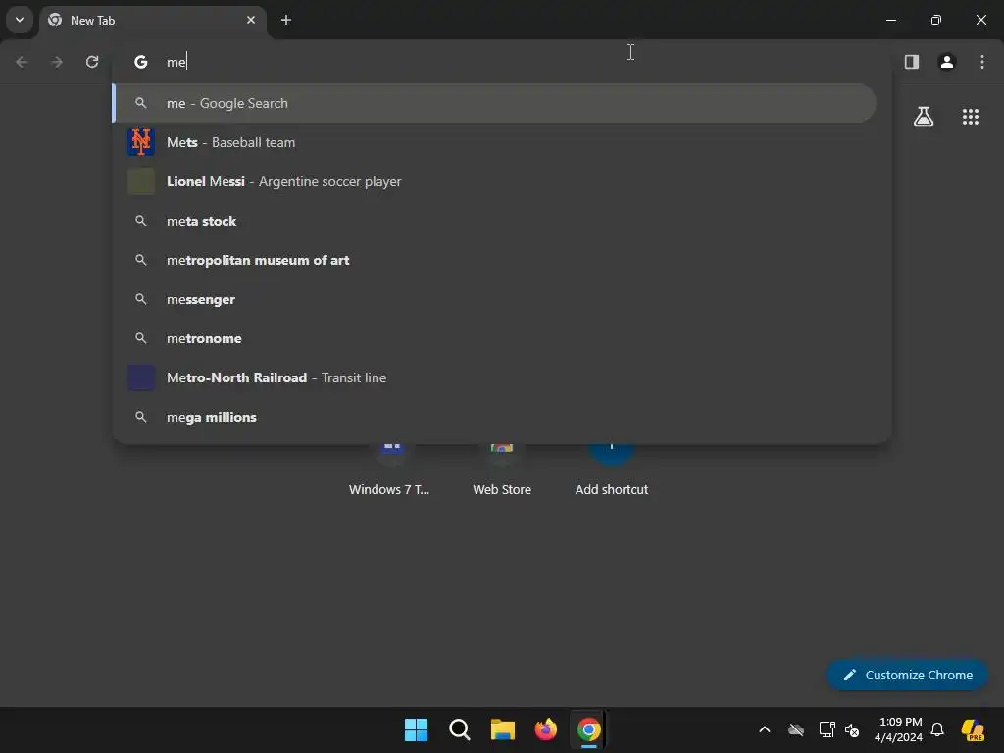Reload the current page
The height and width of the screenshot is (753, 1004).
tap(92, 62)
